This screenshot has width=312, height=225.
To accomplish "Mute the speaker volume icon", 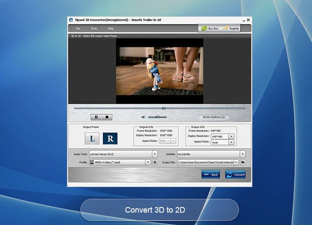I will pyautogui.click(x=144, y=117).
